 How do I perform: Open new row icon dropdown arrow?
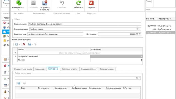tap(20, 44)
